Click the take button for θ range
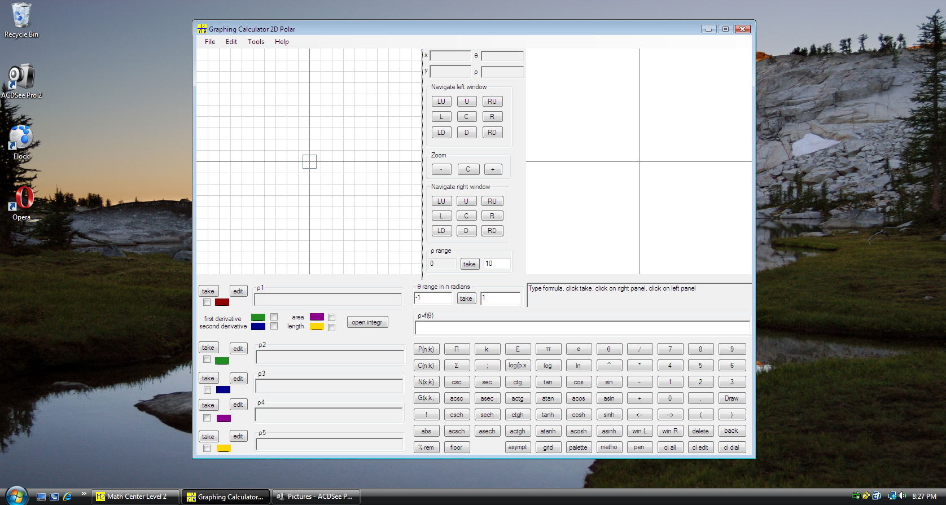 tap(466, 298)
